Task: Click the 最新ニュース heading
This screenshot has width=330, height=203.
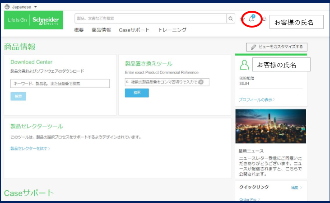Action: [x=251, y=151]
